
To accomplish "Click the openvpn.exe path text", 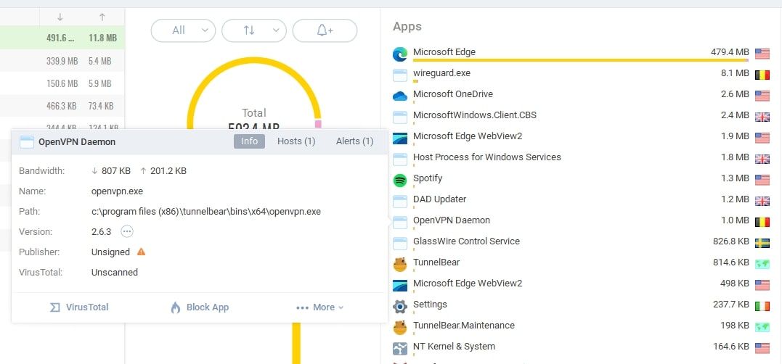I will (206, 211).
